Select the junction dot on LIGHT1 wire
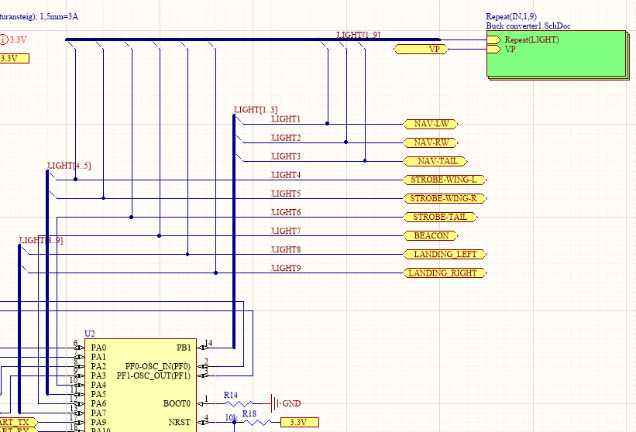Image resolution: width=636 pixels, height=432 pixels. coord(328,124)
